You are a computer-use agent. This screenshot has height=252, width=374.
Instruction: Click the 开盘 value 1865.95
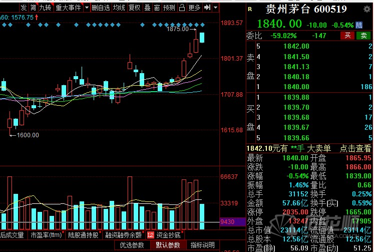pyautogui.click(x=358, y=158)
